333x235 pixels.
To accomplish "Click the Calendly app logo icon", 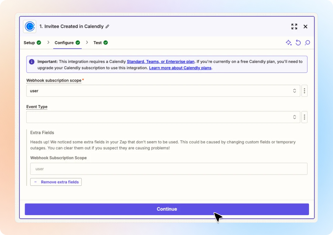I will click(x=30, y=26).
